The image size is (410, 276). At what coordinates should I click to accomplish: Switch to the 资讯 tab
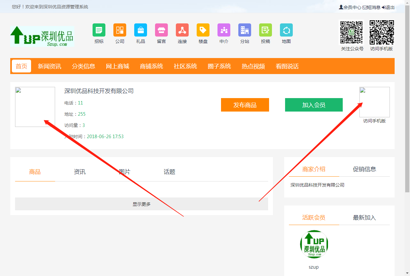point(80,172)
